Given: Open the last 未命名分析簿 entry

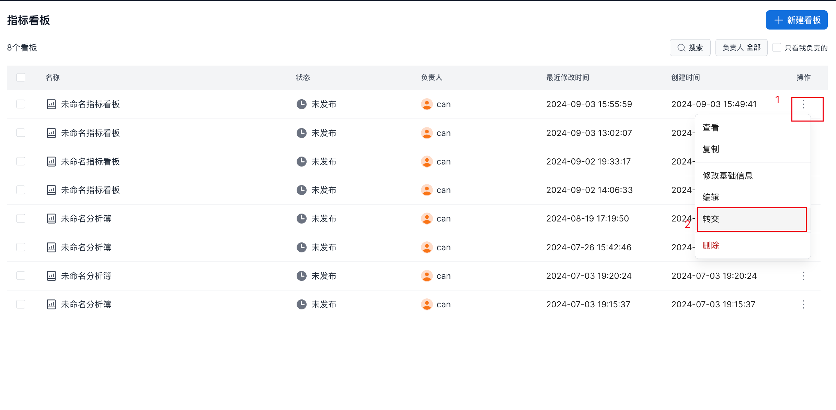Looking at the screenshot, I should click(x=86, y=304).
